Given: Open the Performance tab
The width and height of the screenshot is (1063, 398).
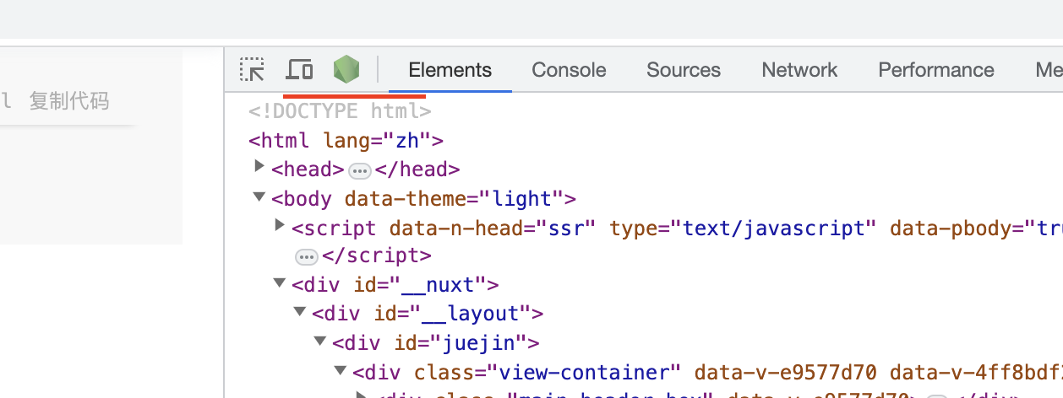Looking at the screenshot, I should pos(936,70).
